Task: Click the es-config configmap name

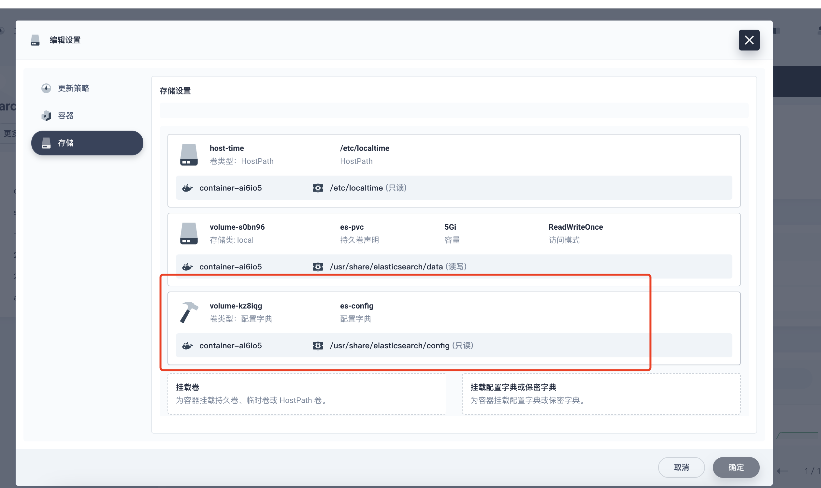Action: [357, 306]
